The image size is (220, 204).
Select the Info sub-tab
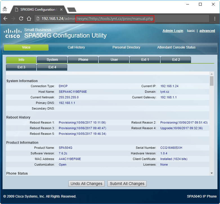21,60
